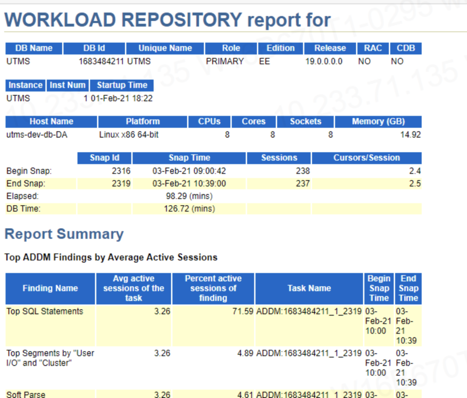The height and width of the screenshot is (398, 467).
Task: Click the PRIMARY role value
Action: (x=225, y=61)
